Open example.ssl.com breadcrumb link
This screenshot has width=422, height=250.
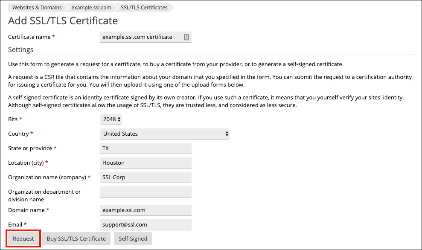pos(91,8)
